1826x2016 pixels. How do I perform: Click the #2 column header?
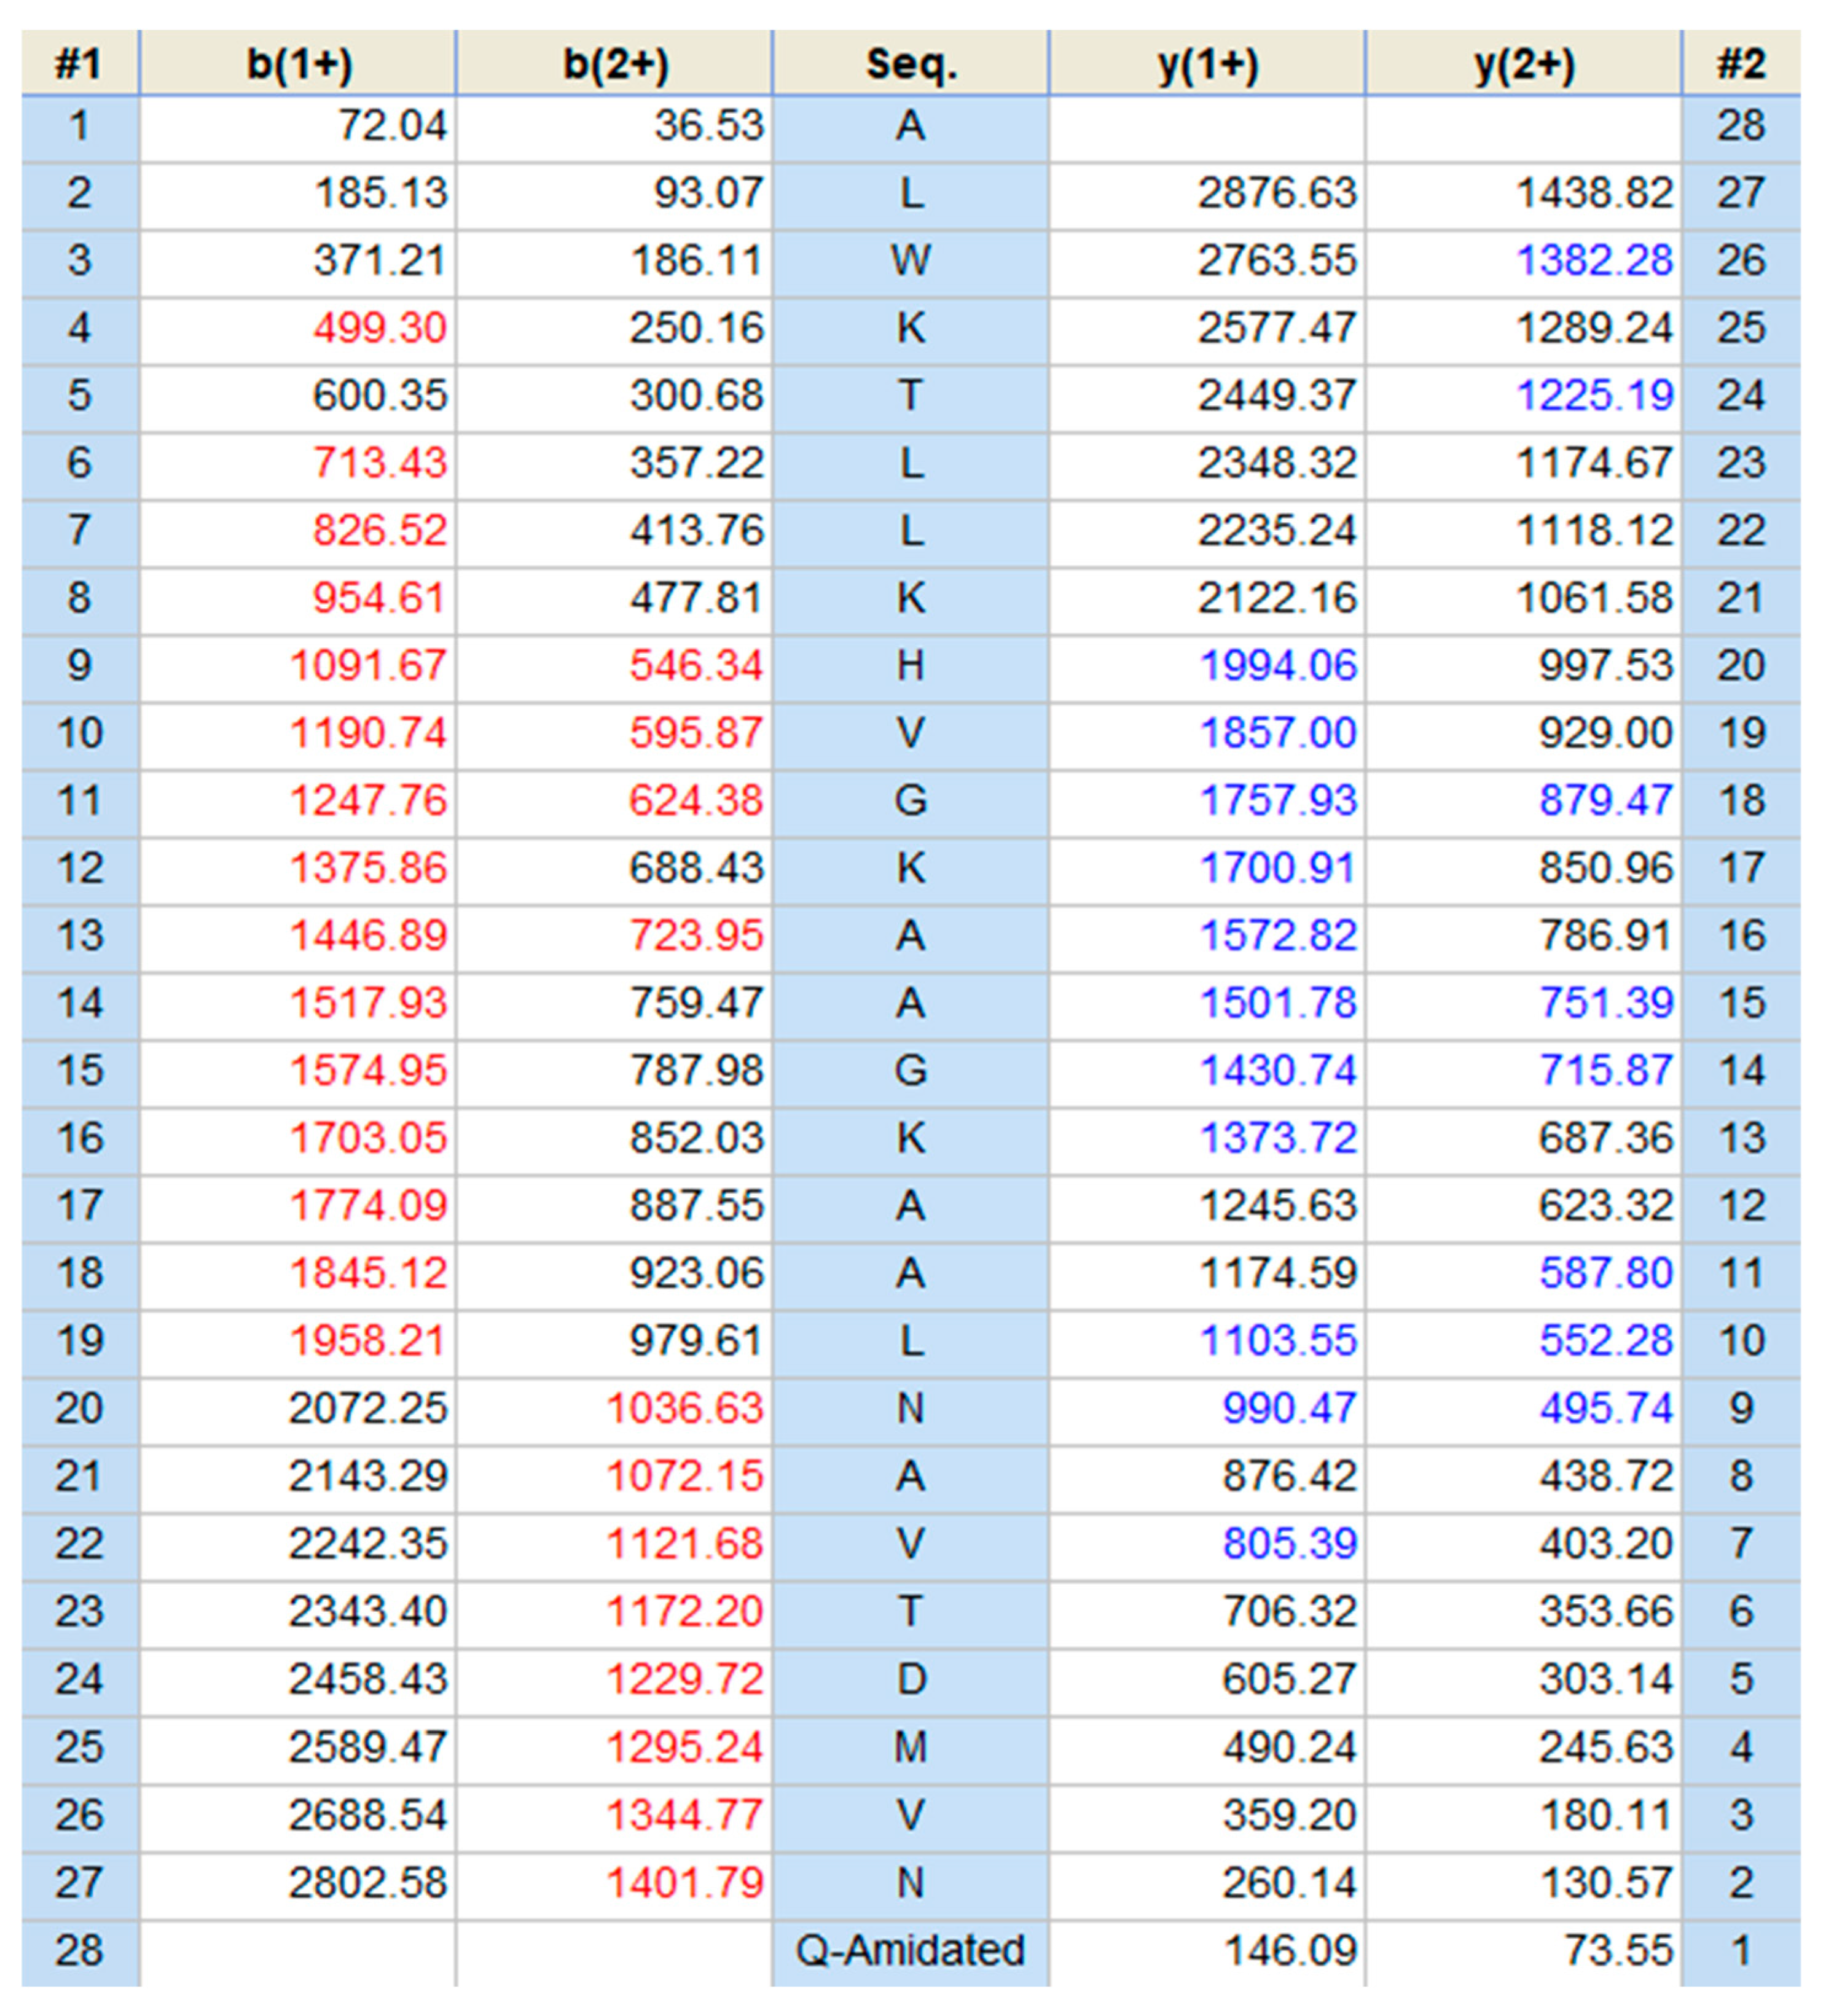1742,63
